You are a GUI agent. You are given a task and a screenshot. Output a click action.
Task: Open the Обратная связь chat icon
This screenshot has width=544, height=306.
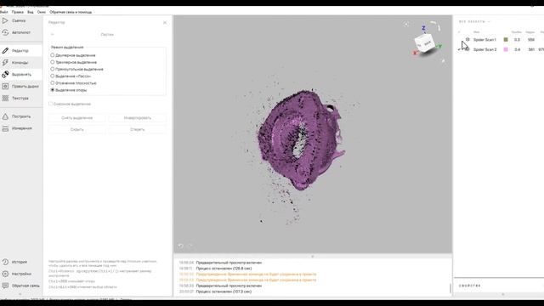[x=5, y=286]
